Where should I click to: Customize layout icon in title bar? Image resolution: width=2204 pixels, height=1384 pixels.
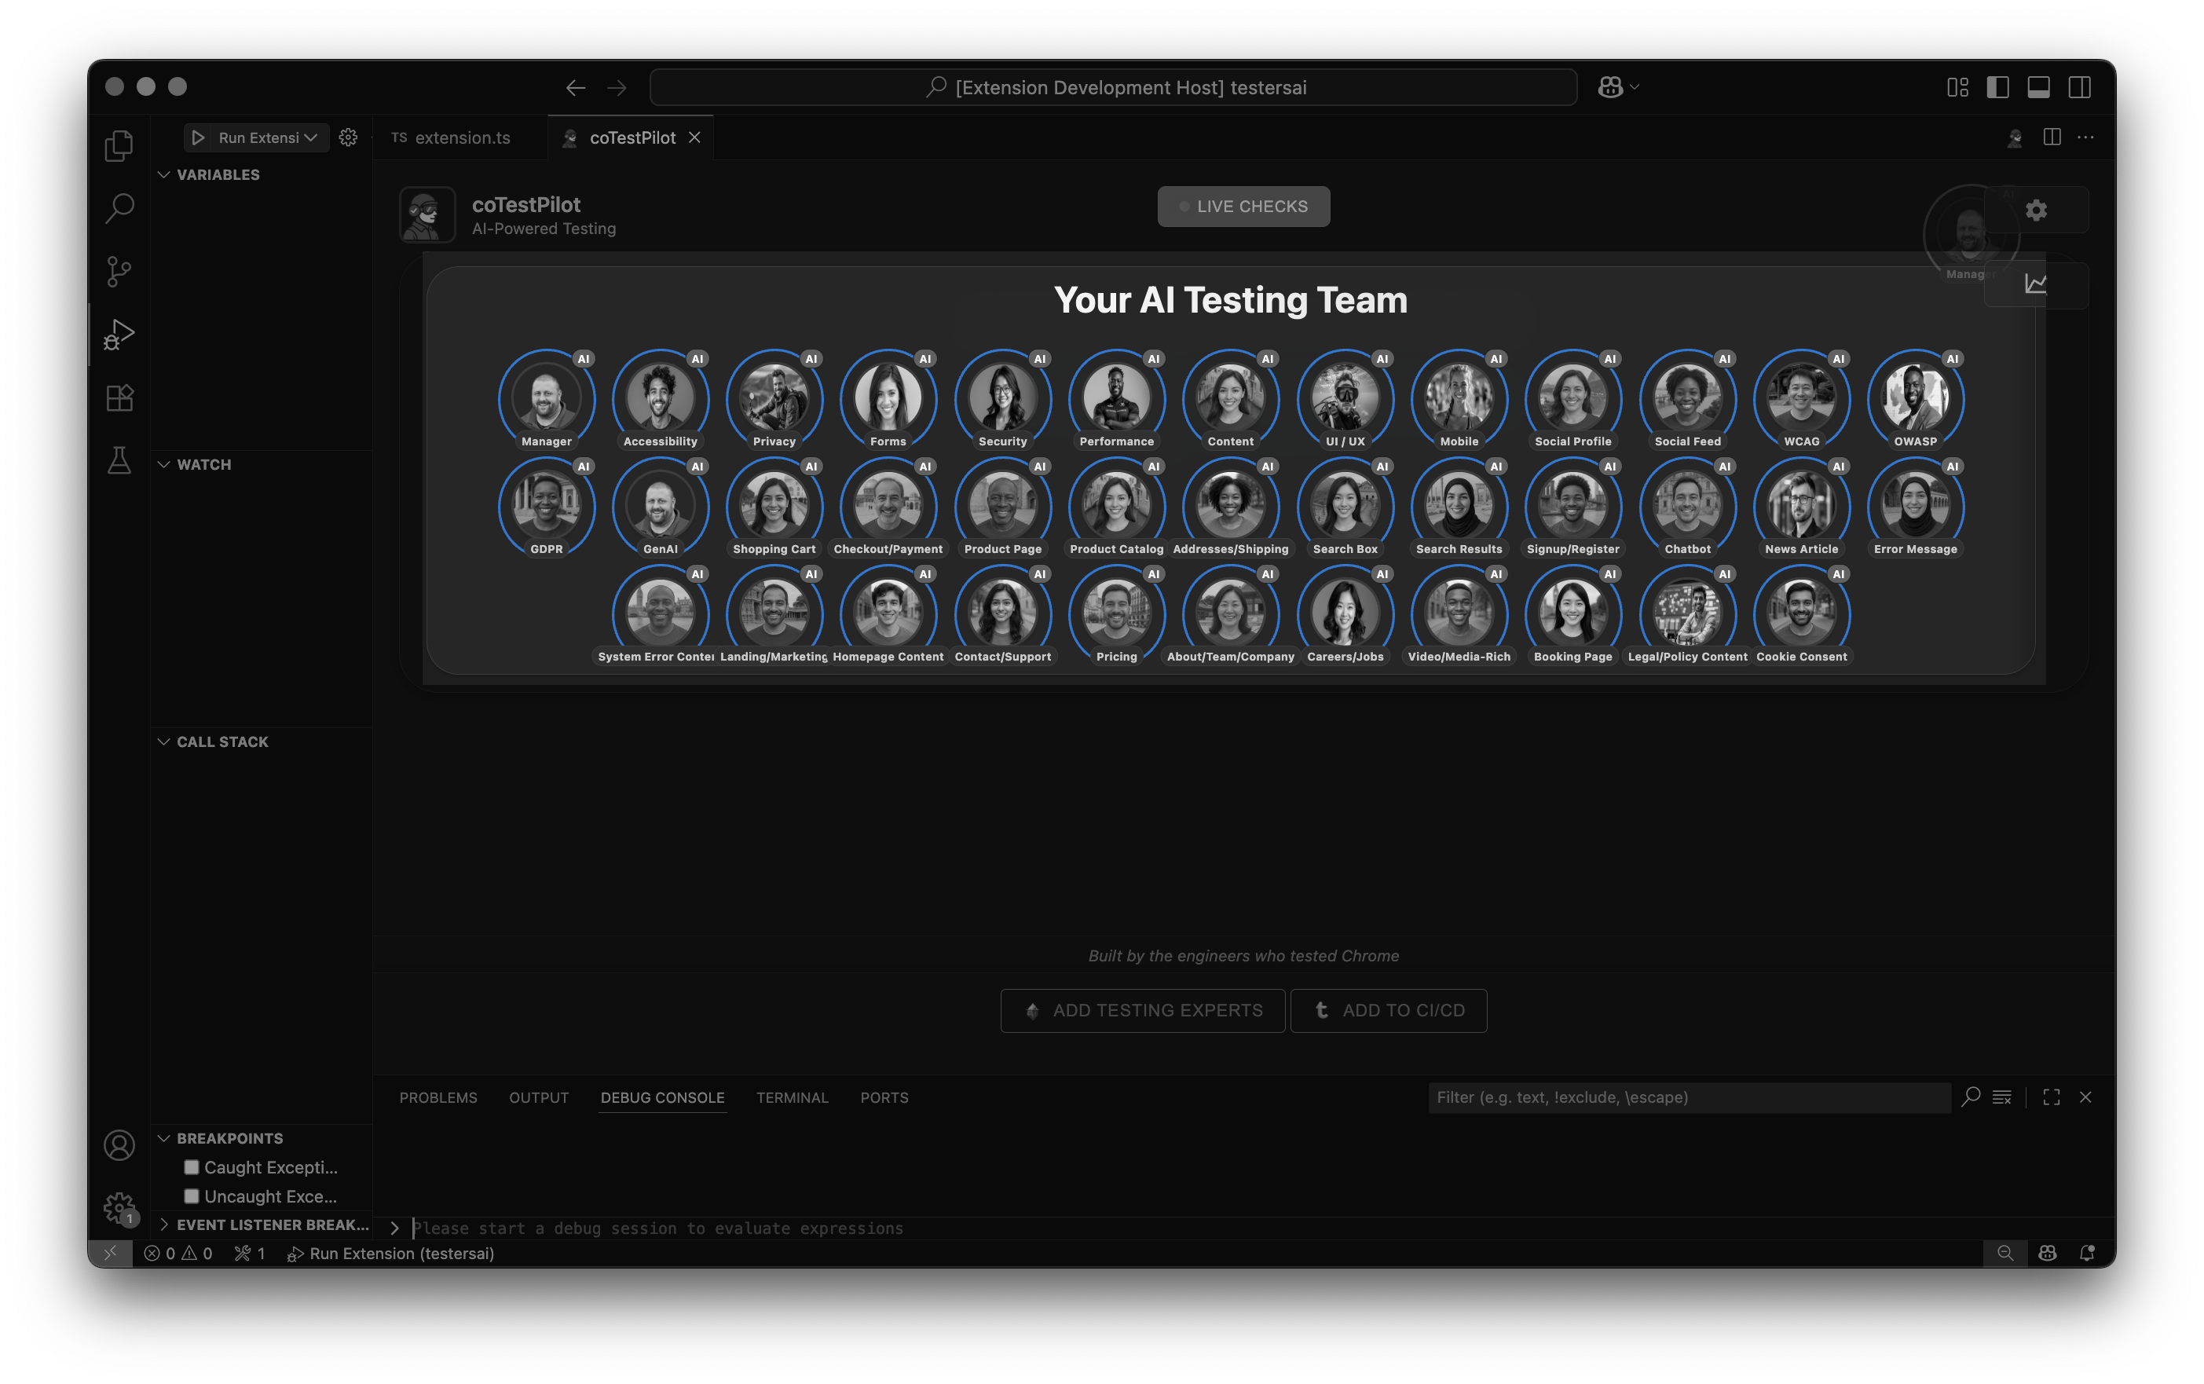pyautogui.click(x=1957, y=87)
